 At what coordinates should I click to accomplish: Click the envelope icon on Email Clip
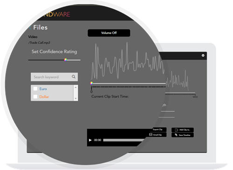pyautogui.click(x=151, y=135)
